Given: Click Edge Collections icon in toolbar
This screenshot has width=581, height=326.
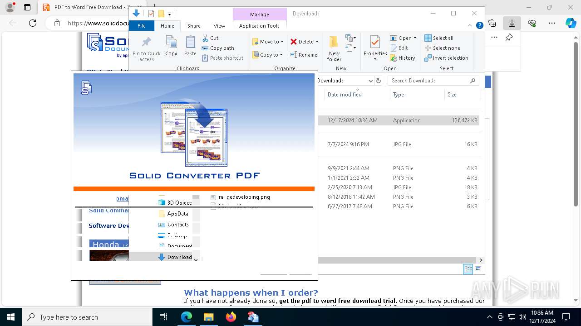Looking at the screenshot, I should tap(492, 23).
